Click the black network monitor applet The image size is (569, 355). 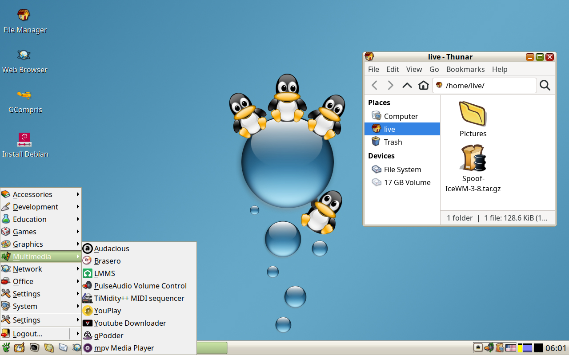click(x=538, y=348)
